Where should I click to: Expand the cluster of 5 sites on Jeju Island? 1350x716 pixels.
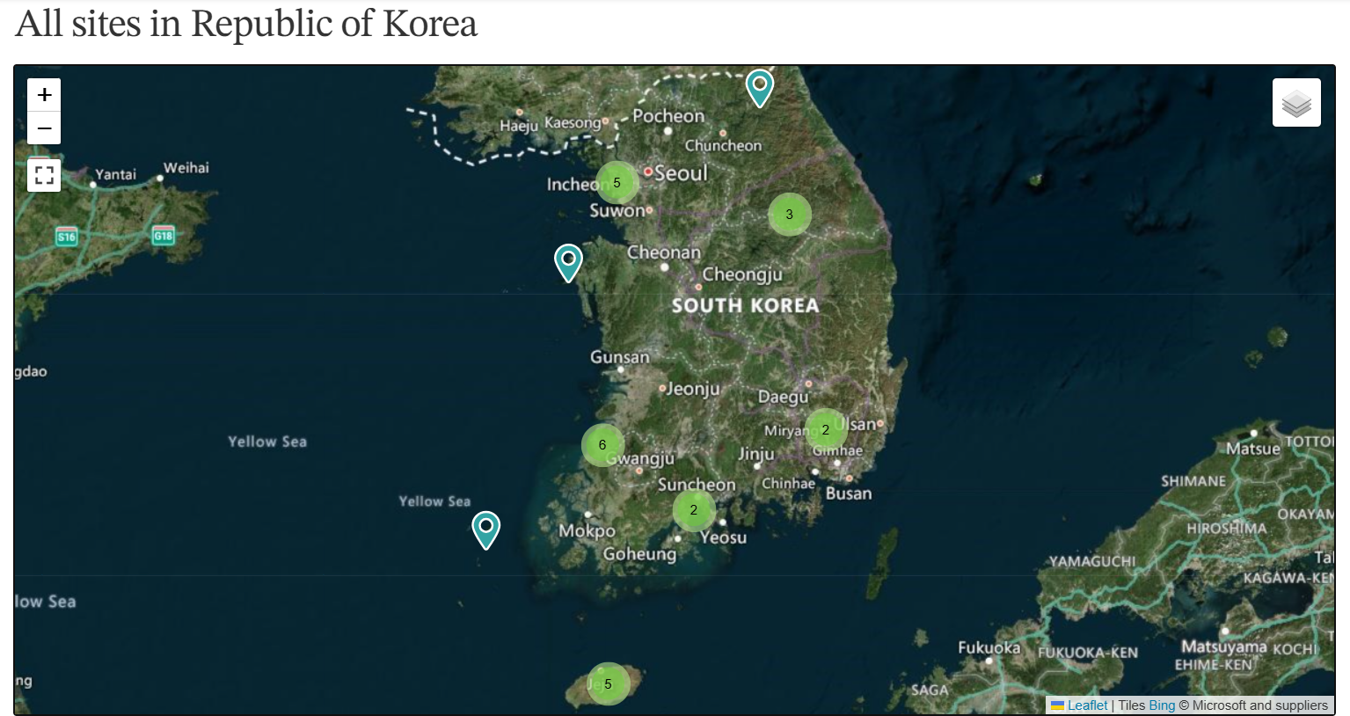(x=608, y=683)
